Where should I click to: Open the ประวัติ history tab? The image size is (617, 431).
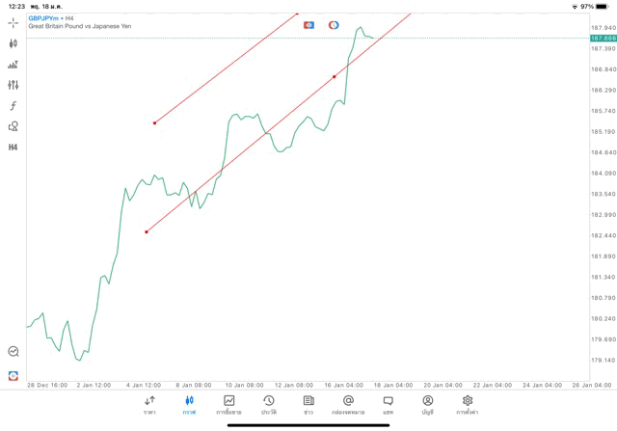[x=268, y=404]
